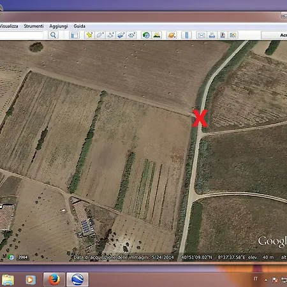Viewport: 287px width, 287px height.
Task: Click the Save Image icon
Action: [x=223, y=35]
